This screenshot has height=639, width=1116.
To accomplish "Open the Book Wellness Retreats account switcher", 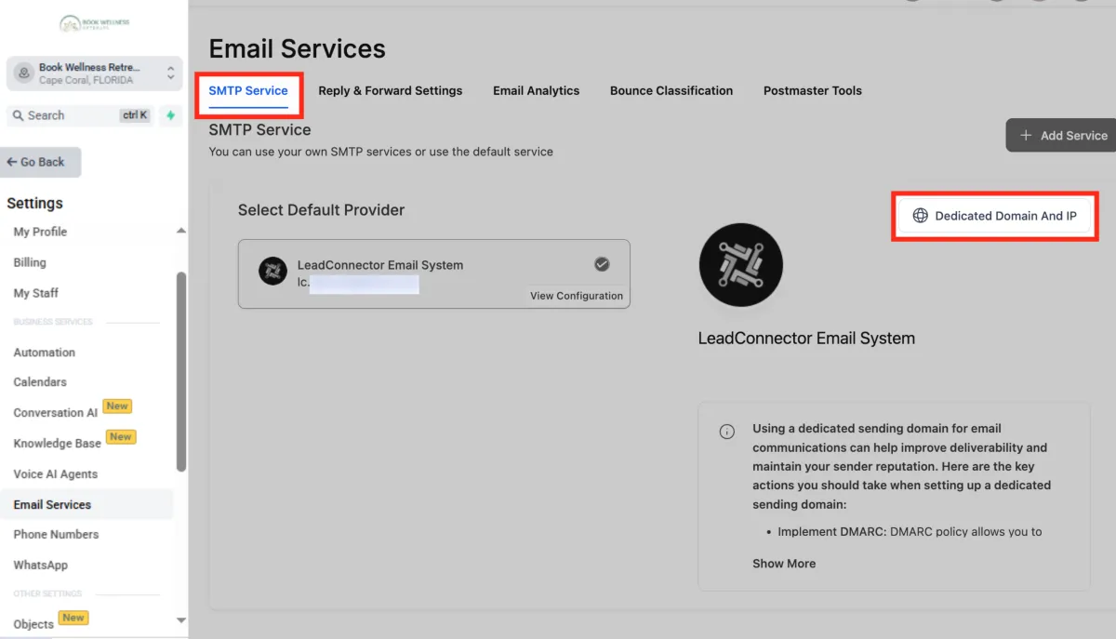I will [x=94, y=73].
